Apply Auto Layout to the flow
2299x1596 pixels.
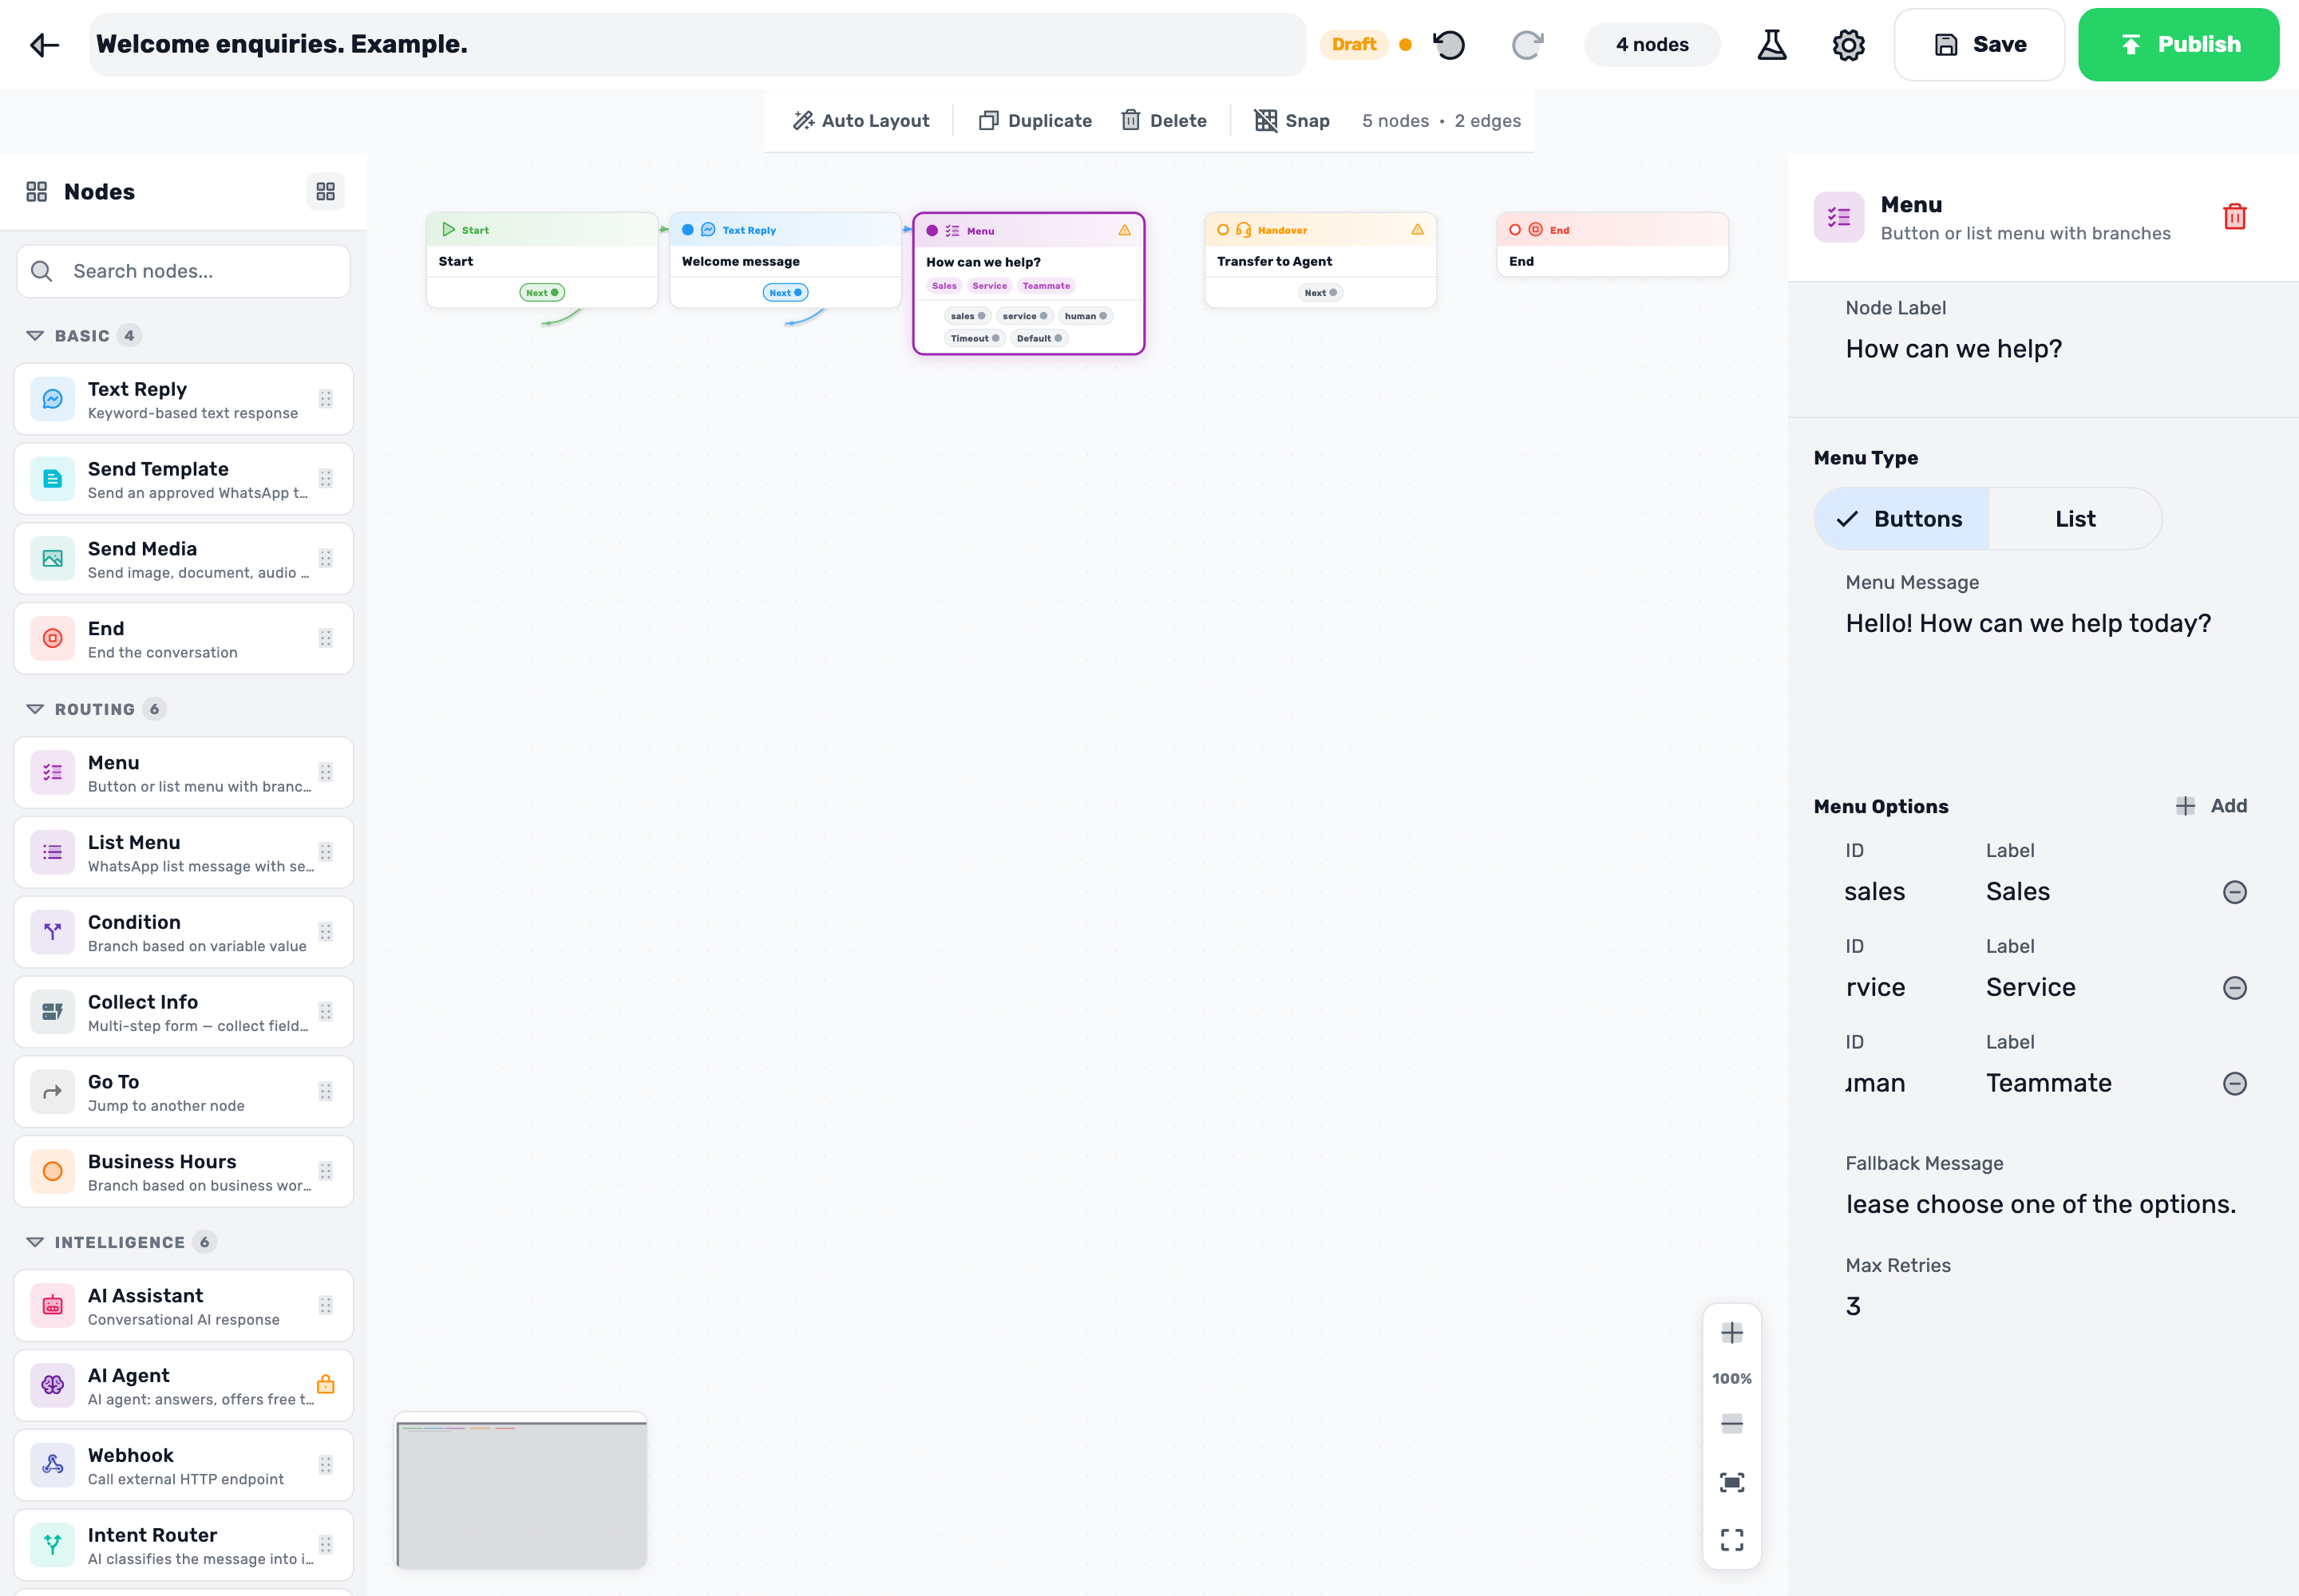861,121
